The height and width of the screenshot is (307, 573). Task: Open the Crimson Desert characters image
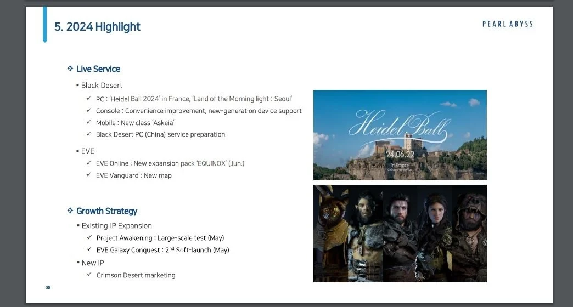400,233
